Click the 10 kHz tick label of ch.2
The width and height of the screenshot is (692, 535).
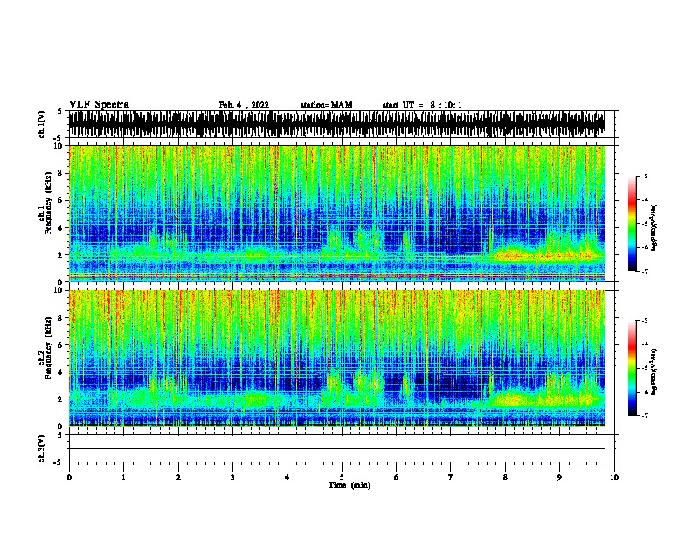[x=59, y=290]
